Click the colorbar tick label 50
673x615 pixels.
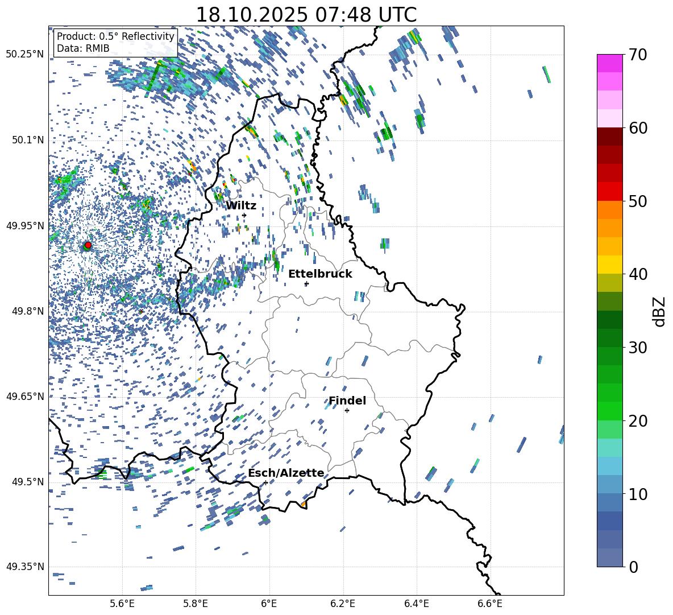click(638, 201)
